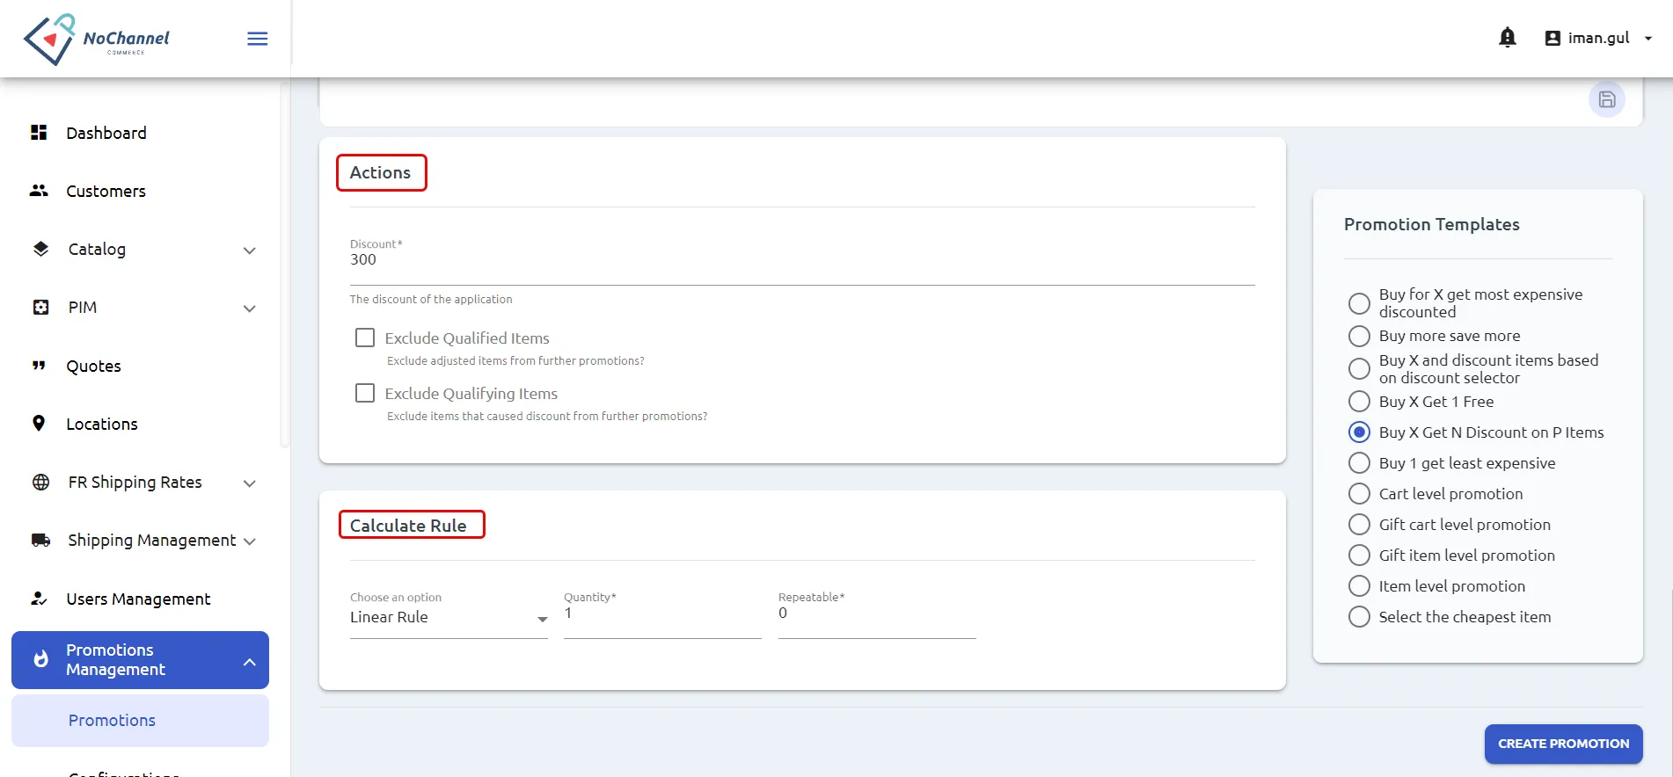Image resolution: width=1673 pixels, height=777 pixels.
Task: Select Buy X Get 1 Free template
Action: point(1359,402)
